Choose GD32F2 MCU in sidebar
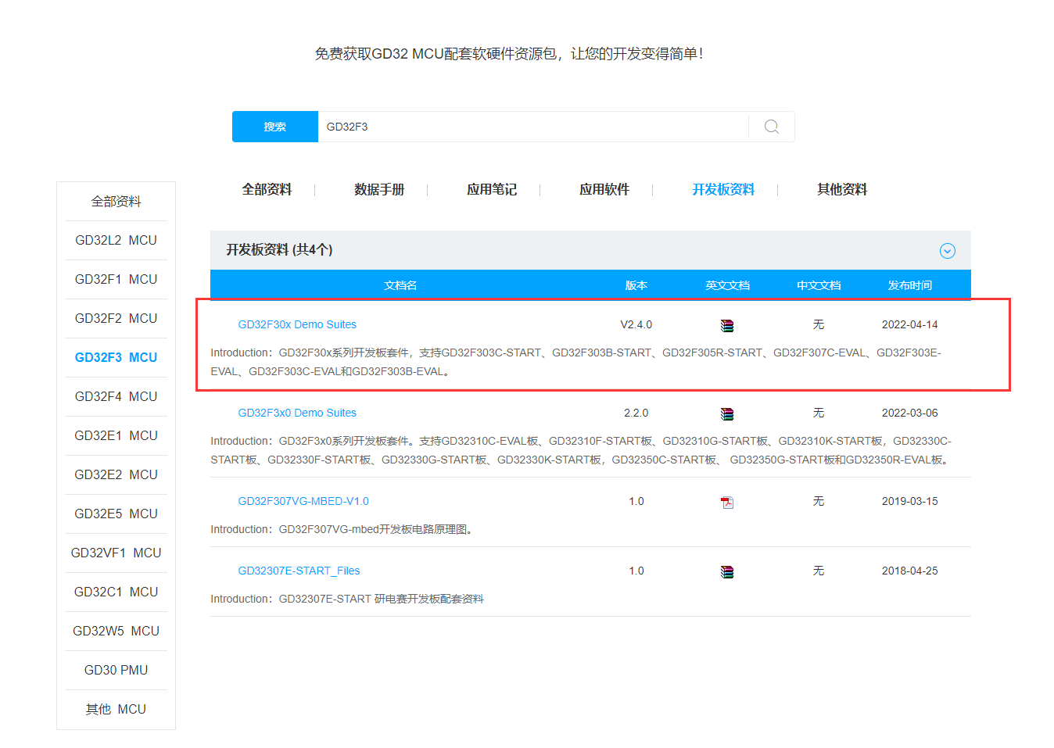Screen dimensions: 1054x748 point(116,319)
